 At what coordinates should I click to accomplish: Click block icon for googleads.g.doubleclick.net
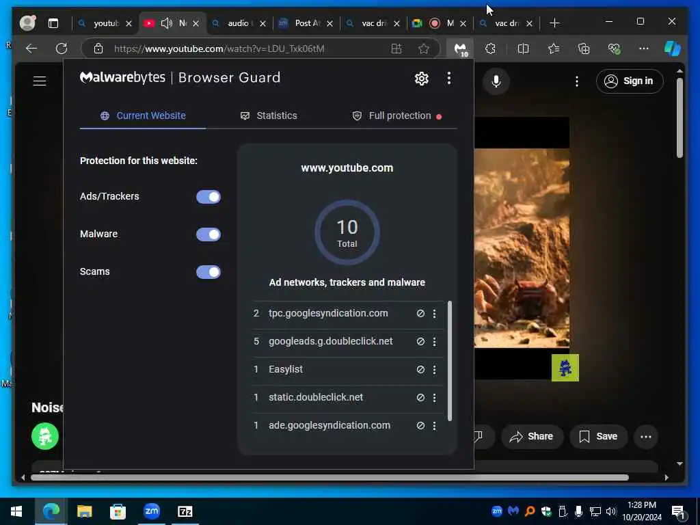(x=420, y=342)
